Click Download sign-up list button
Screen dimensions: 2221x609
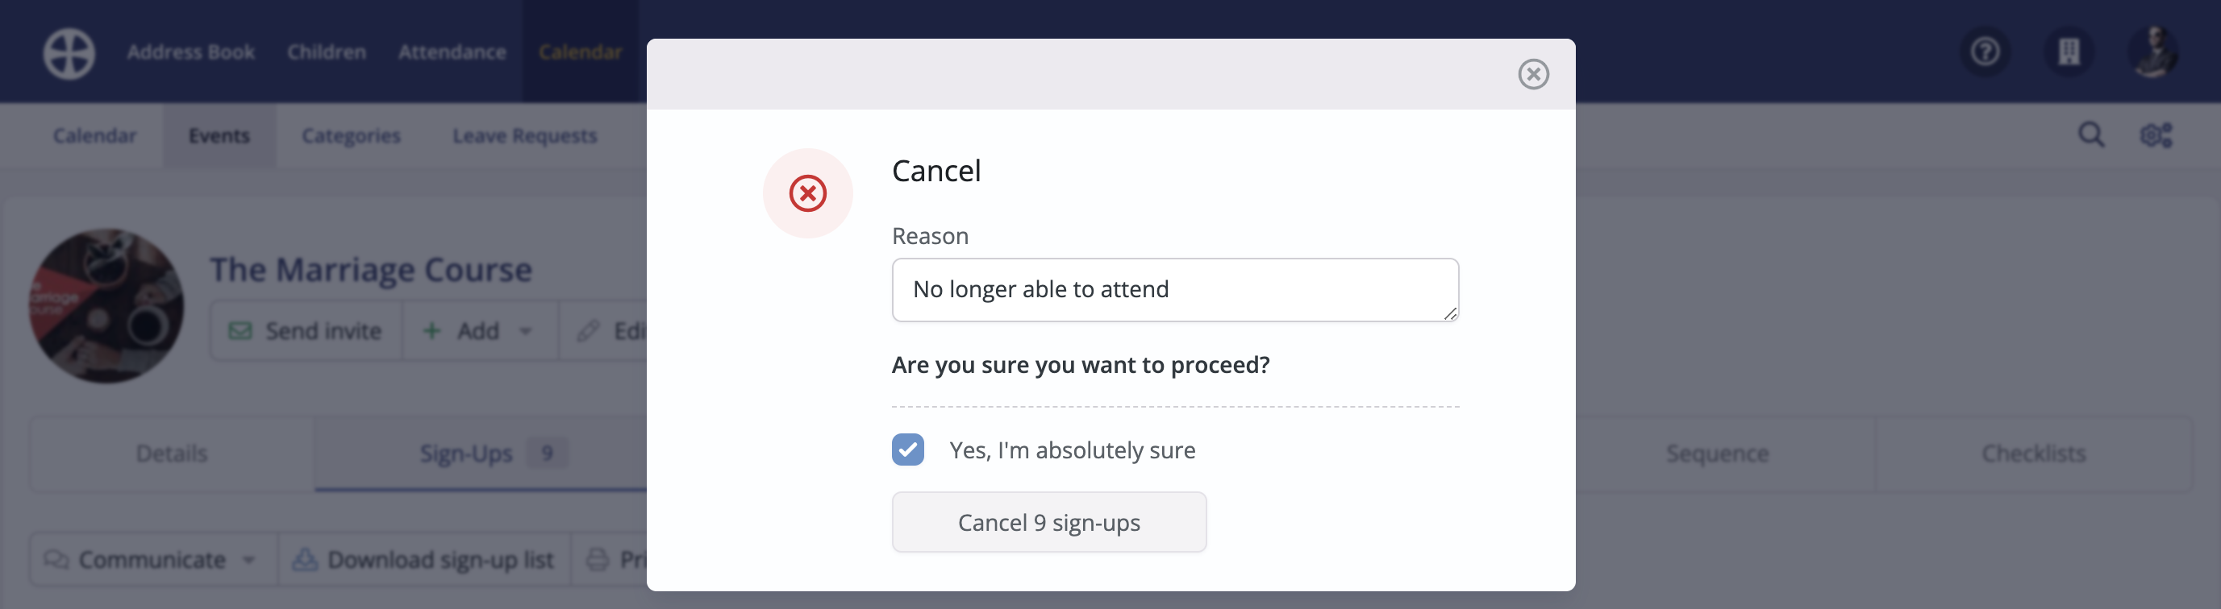tap(424, 560)
